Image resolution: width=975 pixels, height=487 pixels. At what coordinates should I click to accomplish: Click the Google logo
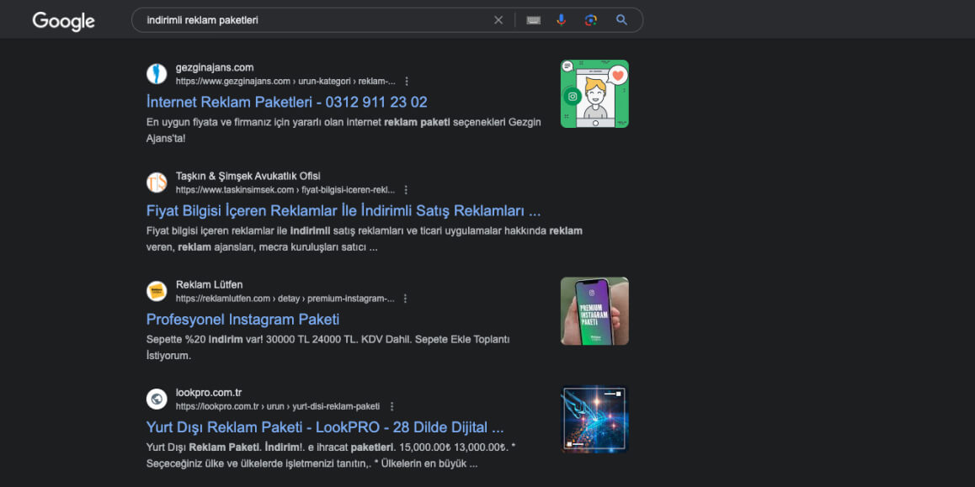pyautogui.click(x=63, y=20)
